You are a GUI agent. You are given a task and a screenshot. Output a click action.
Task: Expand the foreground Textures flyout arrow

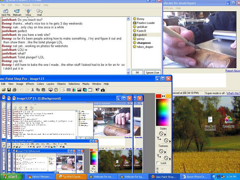165,152
